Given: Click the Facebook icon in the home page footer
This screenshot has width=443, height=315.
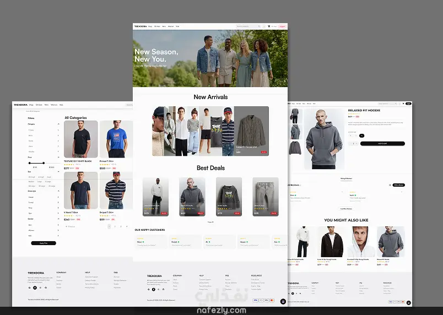Looking at the screenshot, I should coord(154,289).
